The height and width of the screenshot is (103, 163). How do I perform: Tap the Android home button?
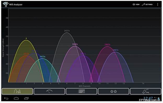click(16, 98)
